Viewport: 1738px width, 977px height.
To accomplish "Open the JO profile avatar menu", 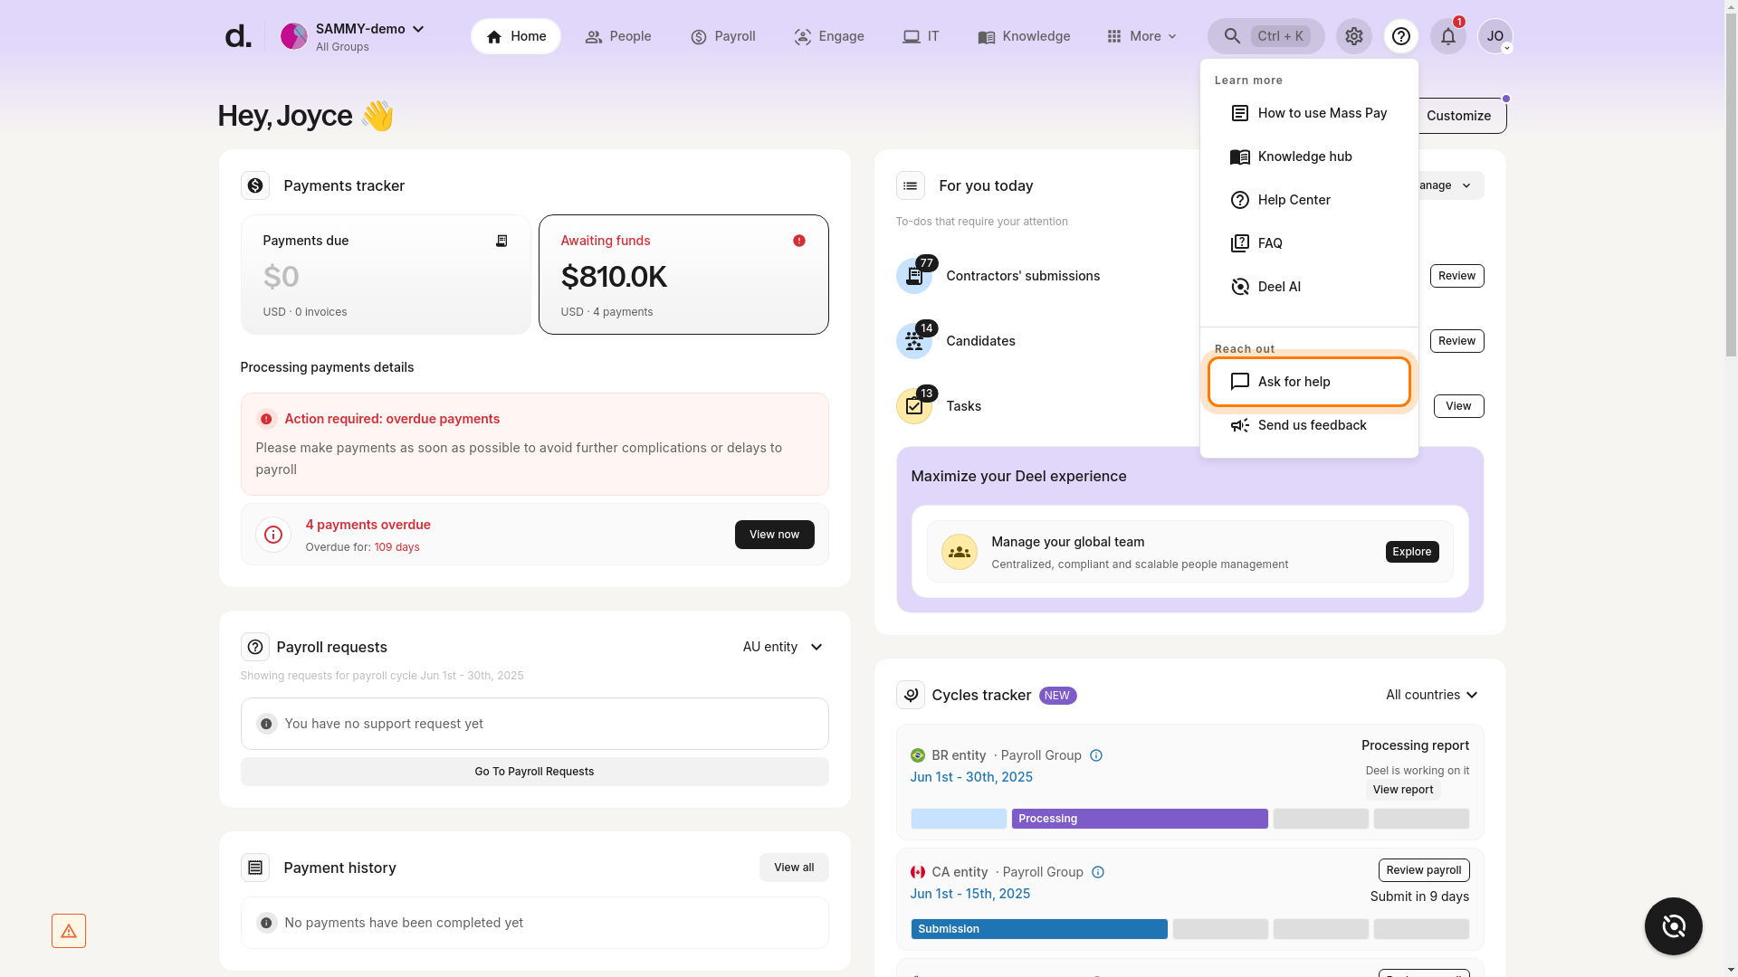I will [1494, 36].
